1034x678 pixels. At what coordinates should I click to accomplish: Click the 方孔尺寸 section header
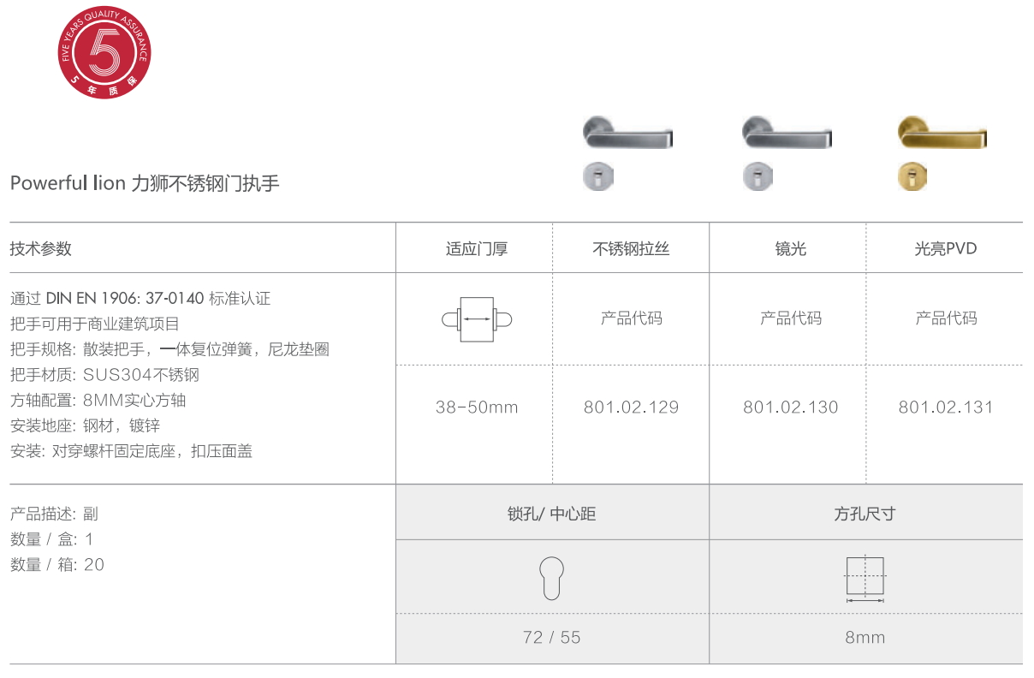(865, 514)
